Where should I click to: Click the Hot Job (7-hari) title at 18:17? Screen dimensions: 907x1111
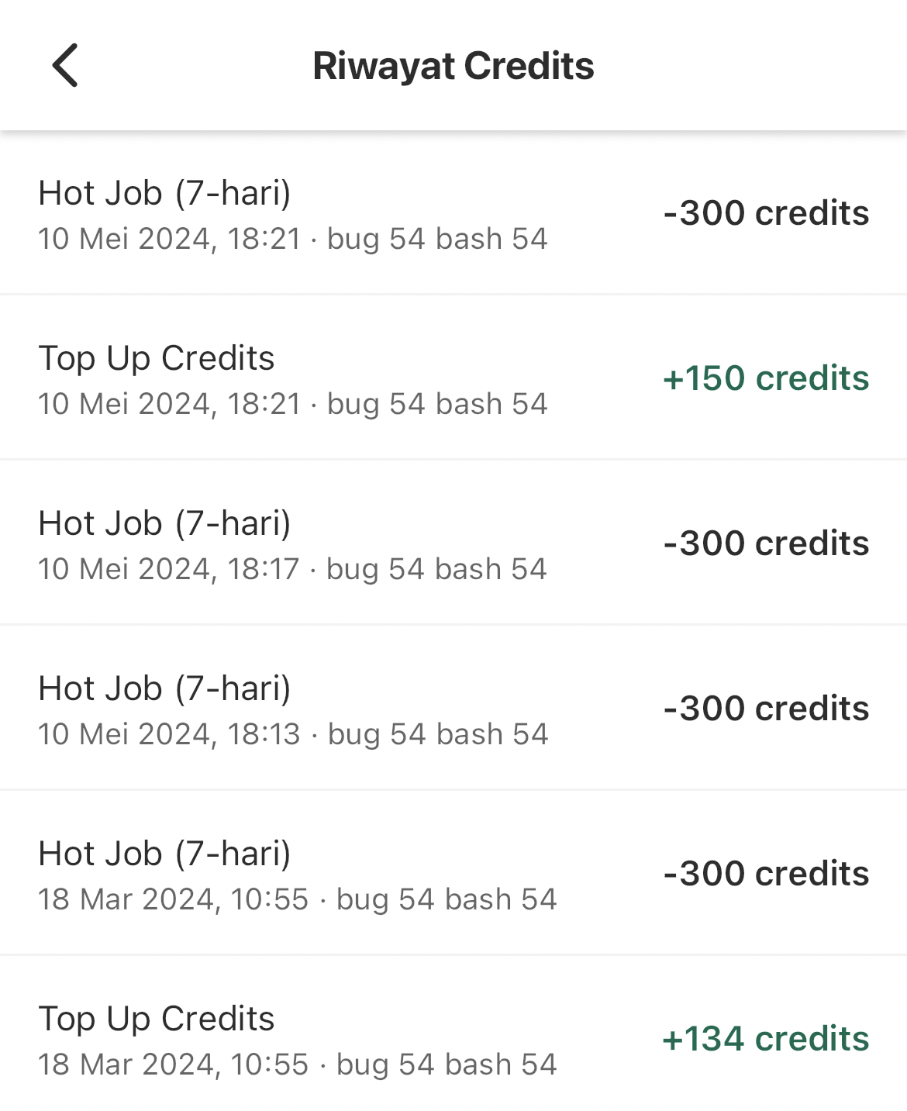164,524
